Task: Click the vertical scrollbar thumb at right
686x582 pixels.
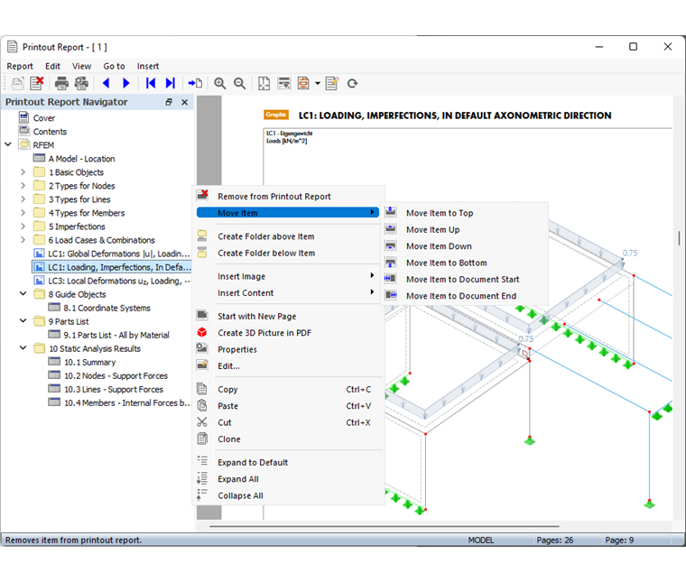Action: pos(679,238)
